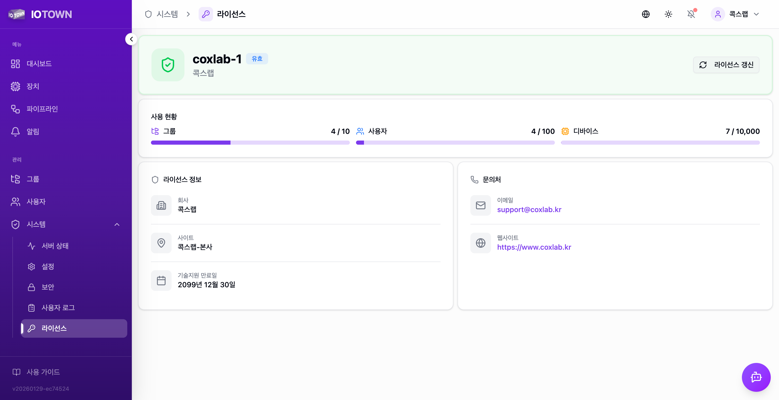Select 설정 in system submenu
This screenshot has width=779, height=400.
(x=74, y=266)
